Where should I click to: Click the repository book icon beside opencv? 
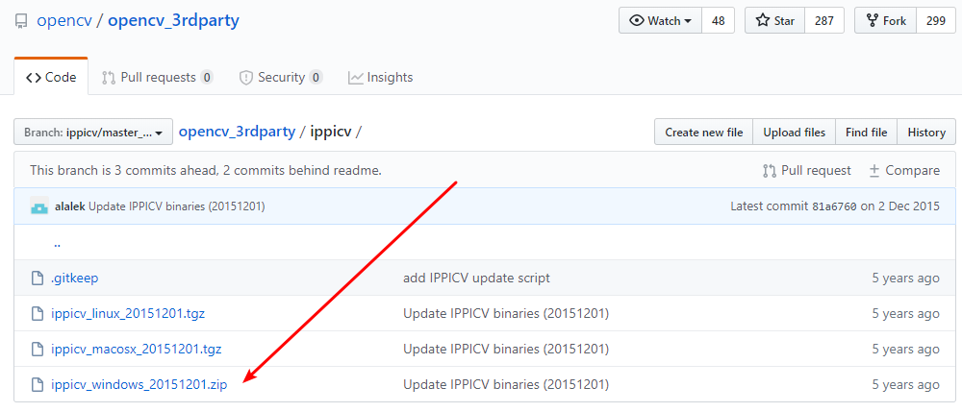click(x=21, y=21)
